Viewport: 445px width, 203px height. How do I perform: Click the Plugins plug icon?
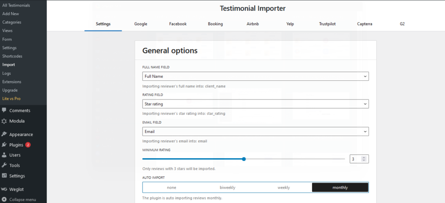coord(4,145)
